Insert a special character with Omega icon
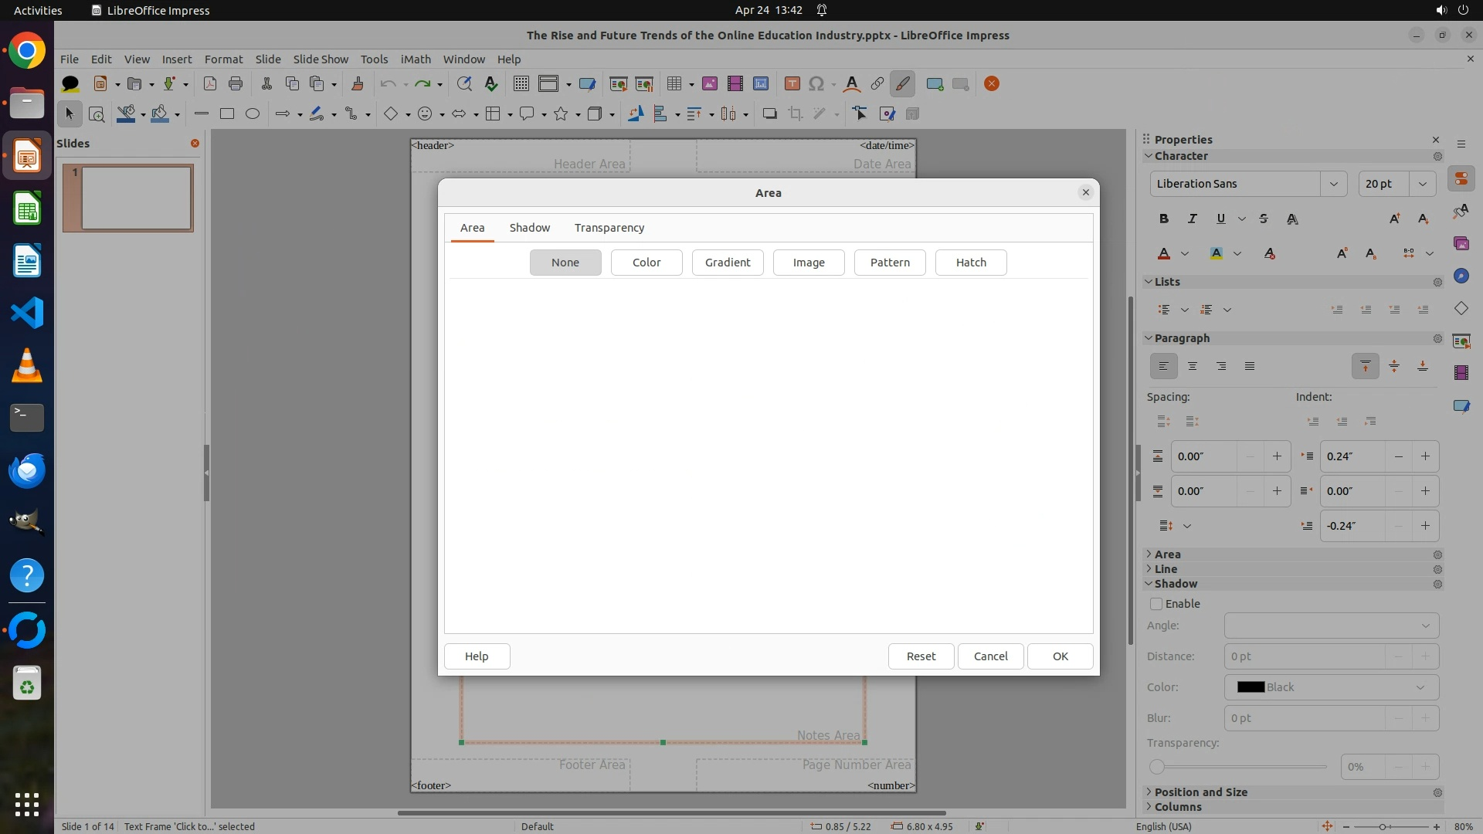The image size is (1483, 834). coord(816,83)
